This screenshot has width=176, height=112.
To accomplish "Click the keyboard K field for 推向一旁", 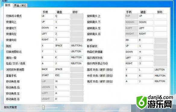I will coord(62,58).
